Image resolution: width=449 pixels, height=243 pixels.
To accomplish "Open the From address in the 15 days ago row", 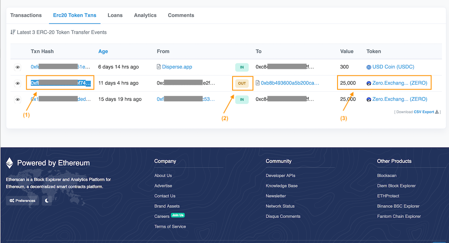I will 186,99.
